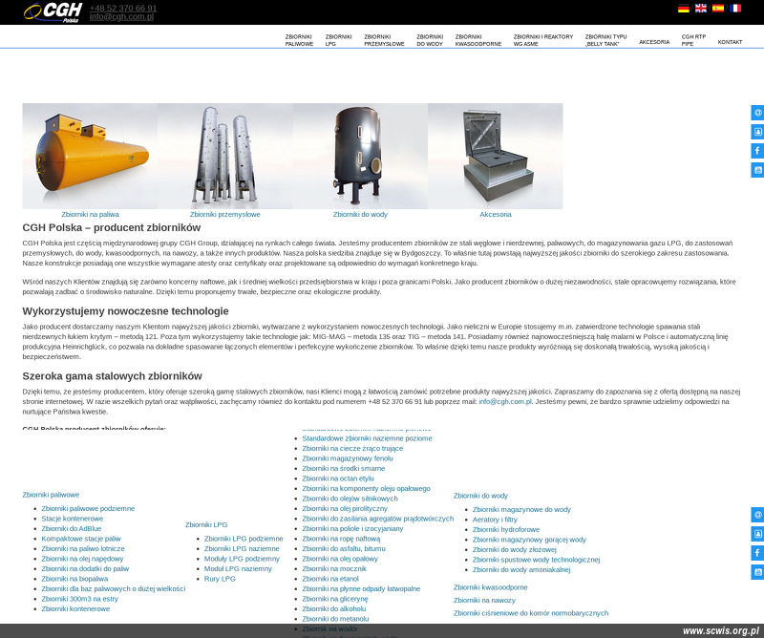Click the CGH Polska logo
Screen dimensions: 764x638
53,12
